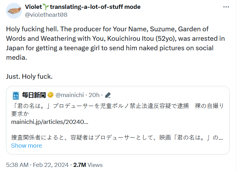The image size is (237, 171).
Task: Click Violet's cat profile avatar
Action: coord(14,11)
